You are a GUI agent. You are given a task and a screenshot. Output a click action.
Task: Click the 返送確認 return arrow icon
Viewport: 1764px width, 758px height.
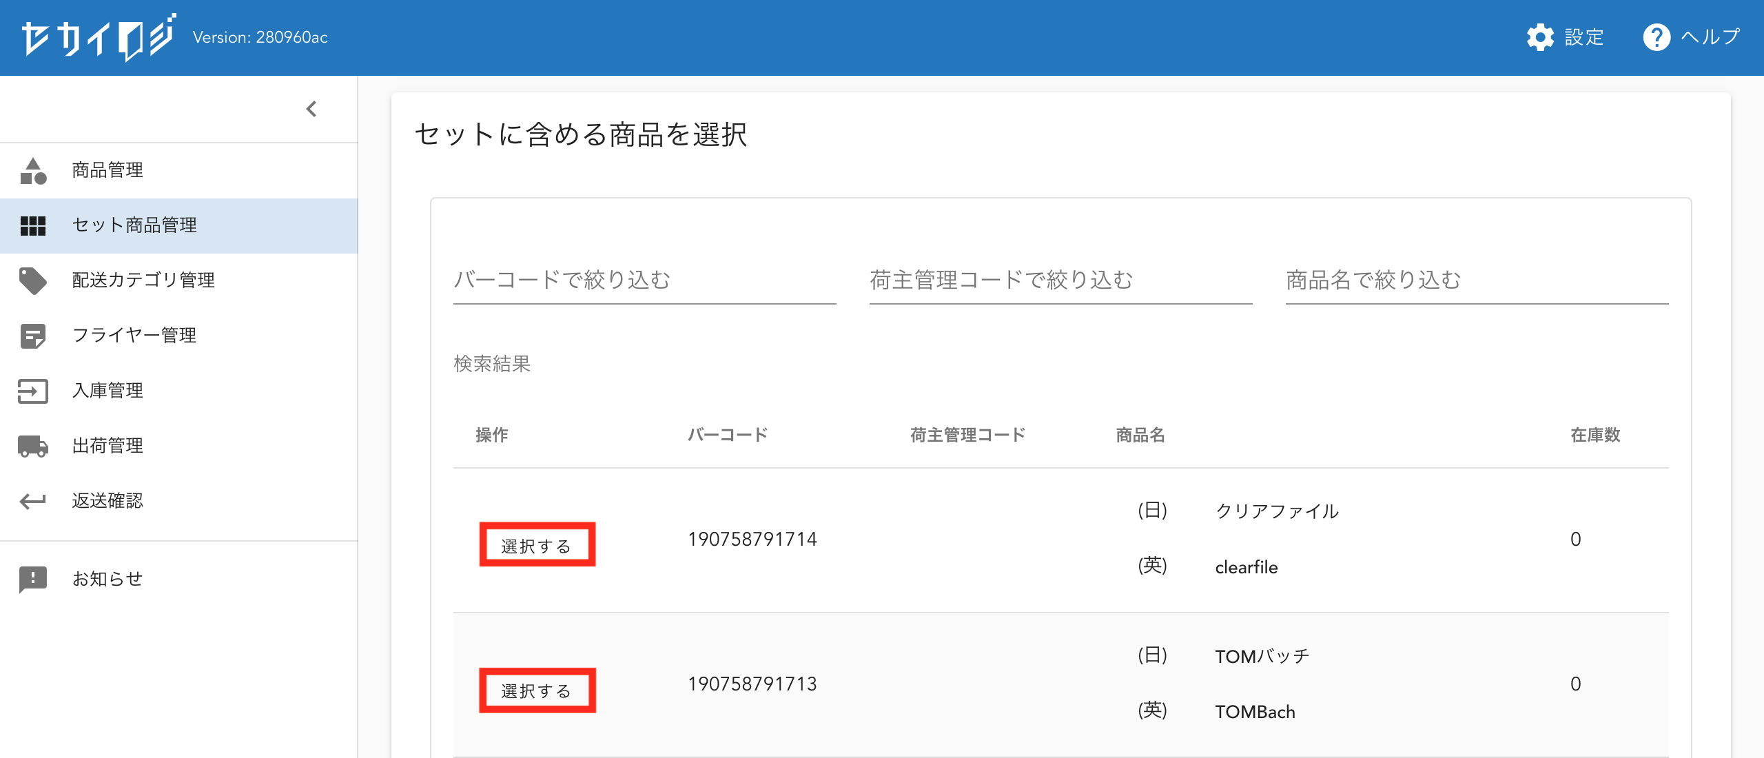(x=33, y=501)
